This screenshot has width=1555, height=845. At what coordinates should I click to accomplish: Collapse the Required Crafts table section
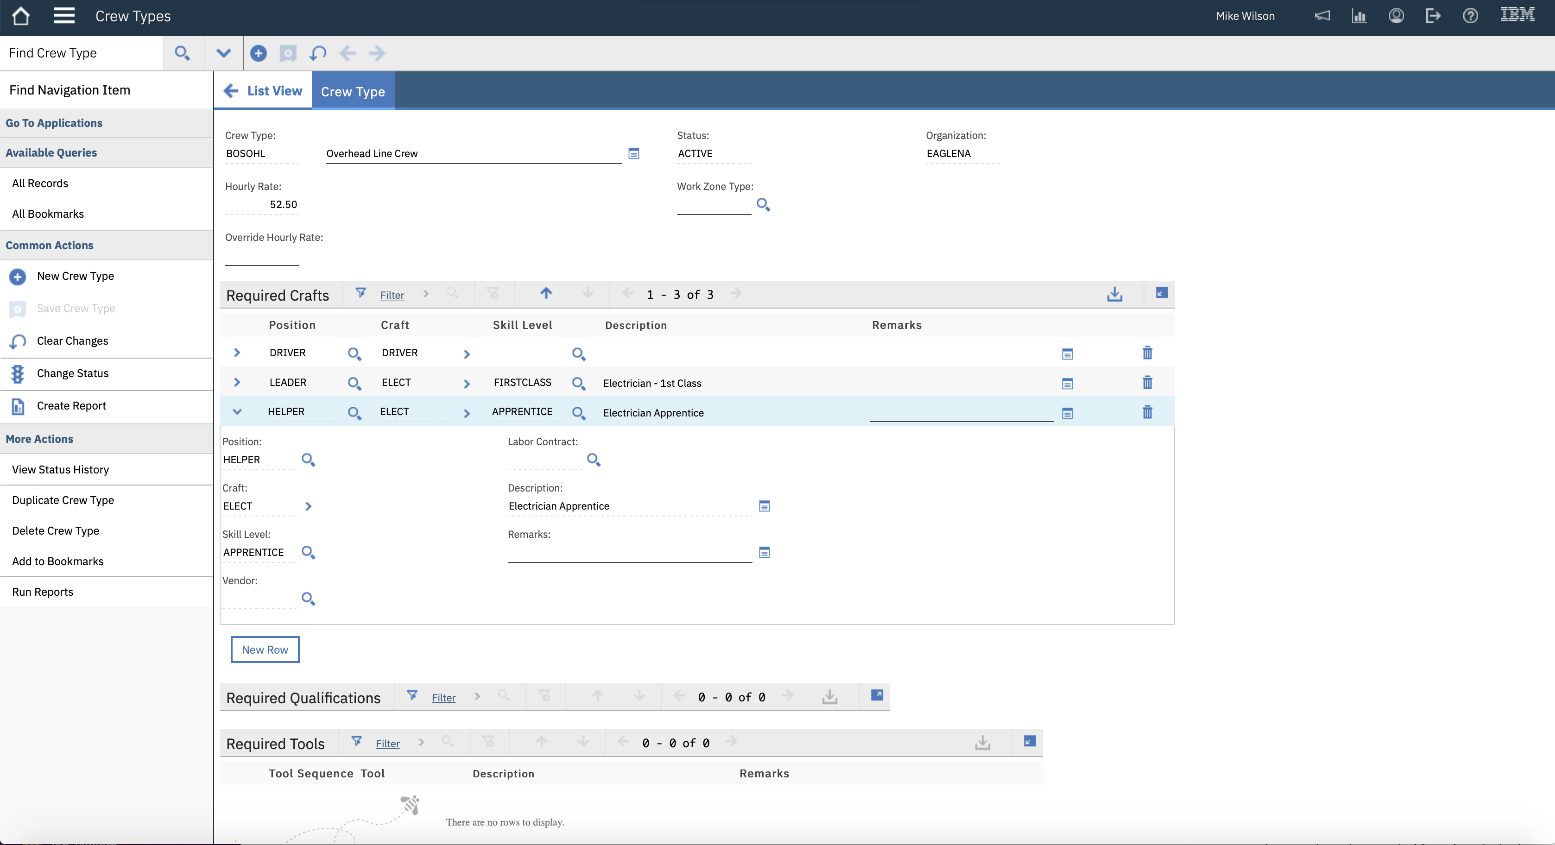click(1162, 293)
